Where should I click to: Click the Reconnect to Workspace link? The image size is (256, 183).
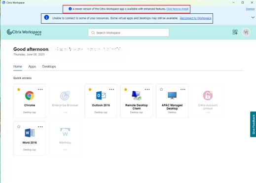(x=195, y=18)
